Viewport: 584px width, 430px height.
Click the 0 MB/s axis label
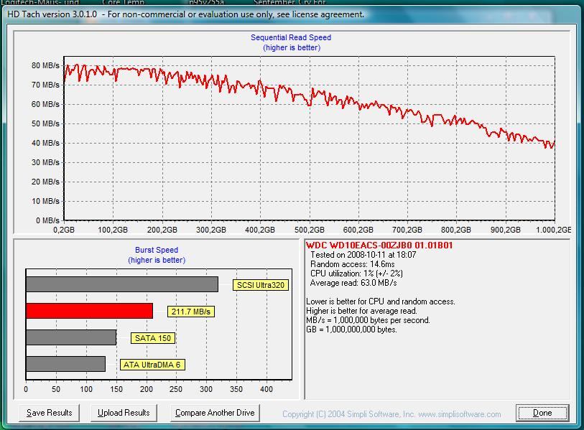[x=47, y=220]
